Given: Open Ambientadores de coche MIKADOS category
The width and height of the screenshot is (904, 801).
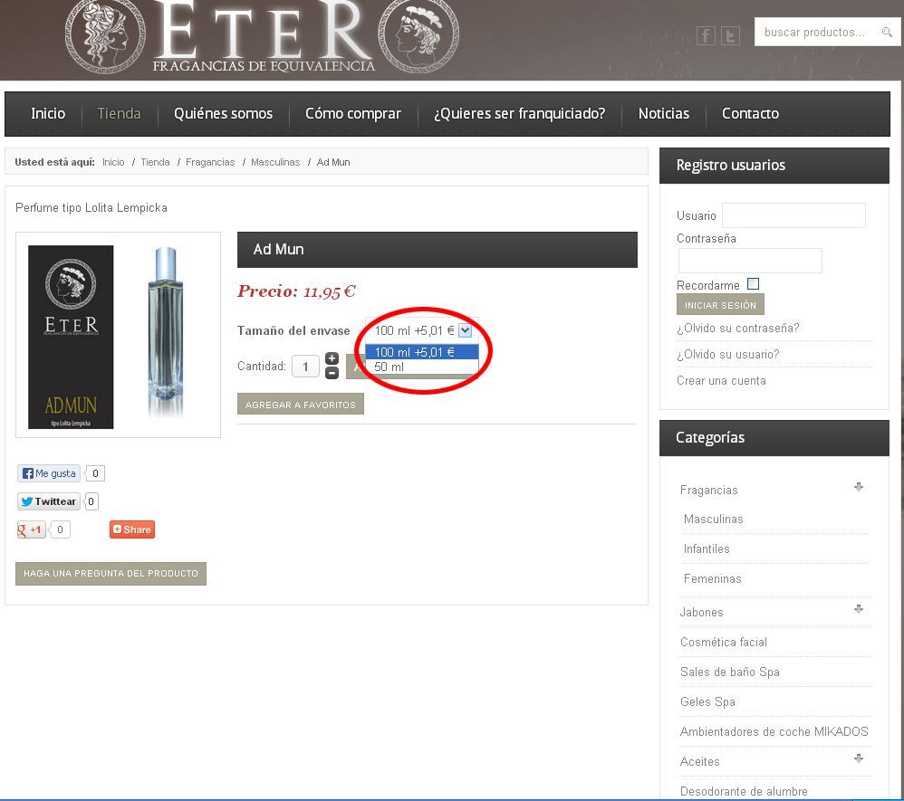Looking at the screenshot, I should (x=774, y=732).
